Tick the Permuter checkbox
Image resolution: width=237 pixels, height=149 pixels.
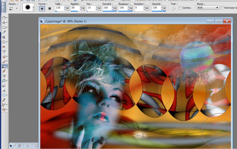[222, 8]
